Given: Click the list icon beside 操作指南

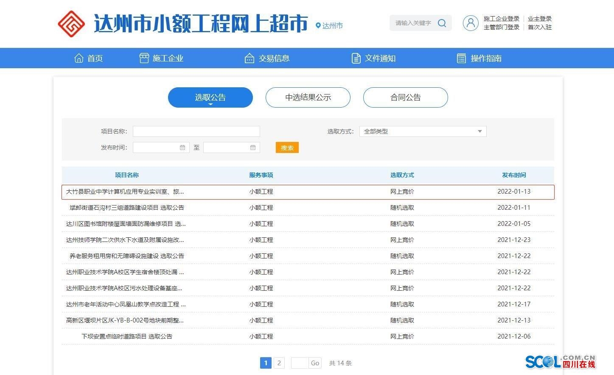Looking at the screenshot, I should pyautogui.click(x=462, y=58).
